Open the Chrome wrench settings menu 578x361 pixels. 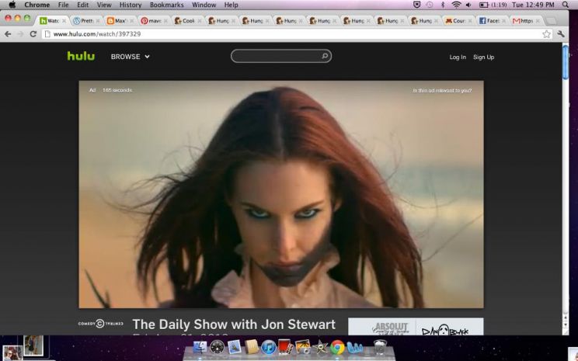[x=561, y=34]
